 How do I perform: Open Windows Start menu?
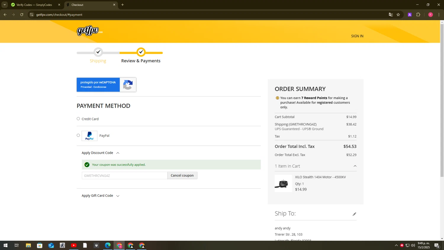point(5,245)
